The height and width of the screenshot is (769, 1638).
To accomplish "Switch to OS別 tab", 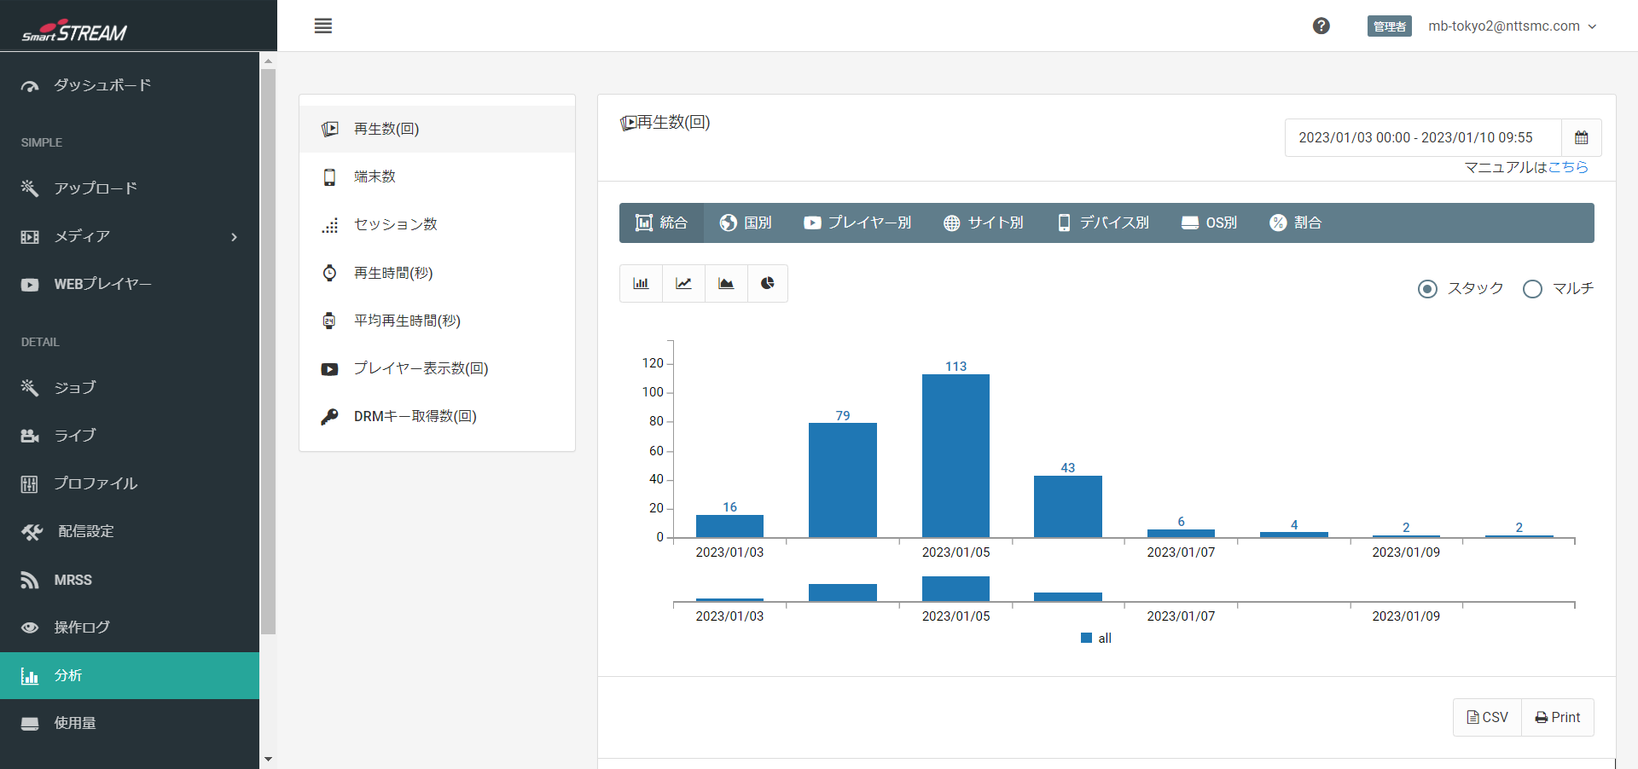I will (x=1209, y=223).
